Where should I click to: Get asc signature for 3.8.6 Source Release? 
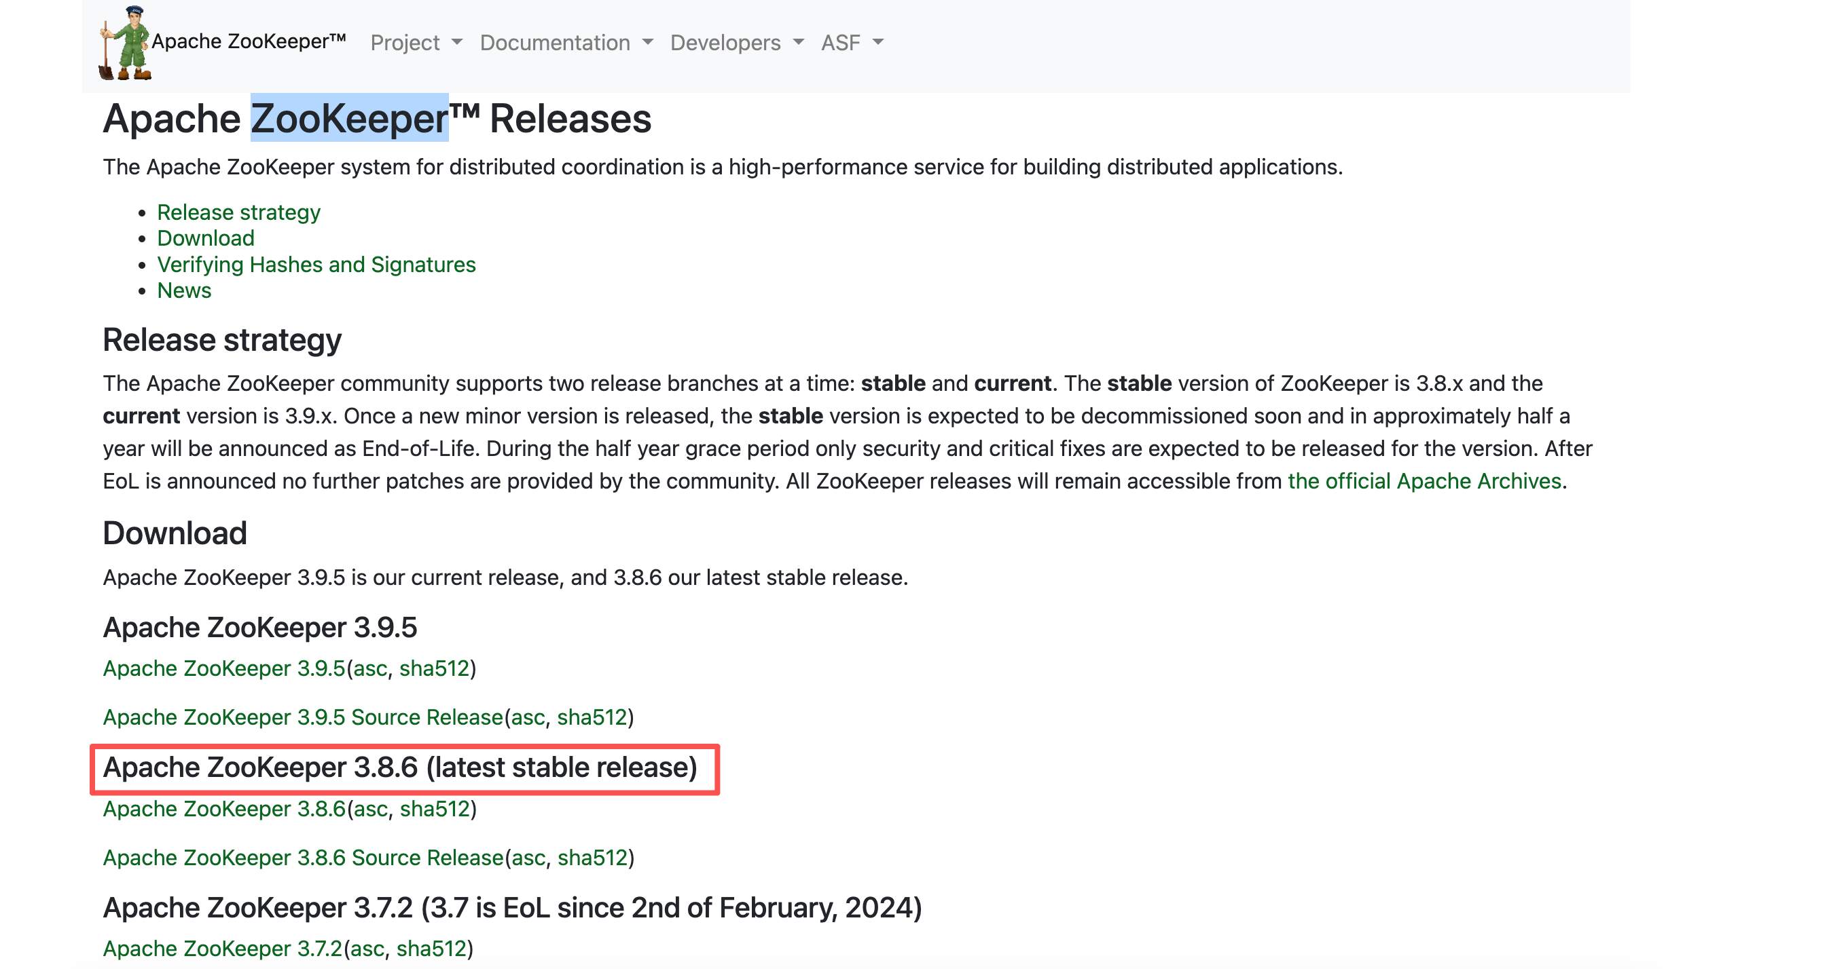coord(529,858)
